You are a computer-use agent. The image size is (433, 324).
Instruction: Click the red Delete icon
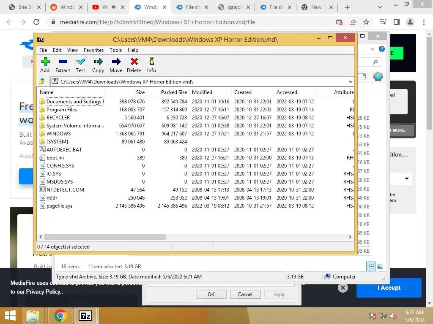(x=134, y=65)
